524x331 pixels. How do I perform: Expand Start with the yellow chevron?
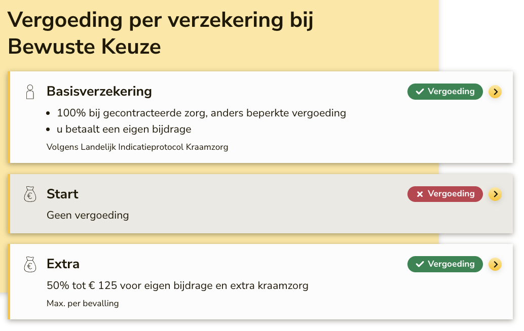click(x=495, y=194)
